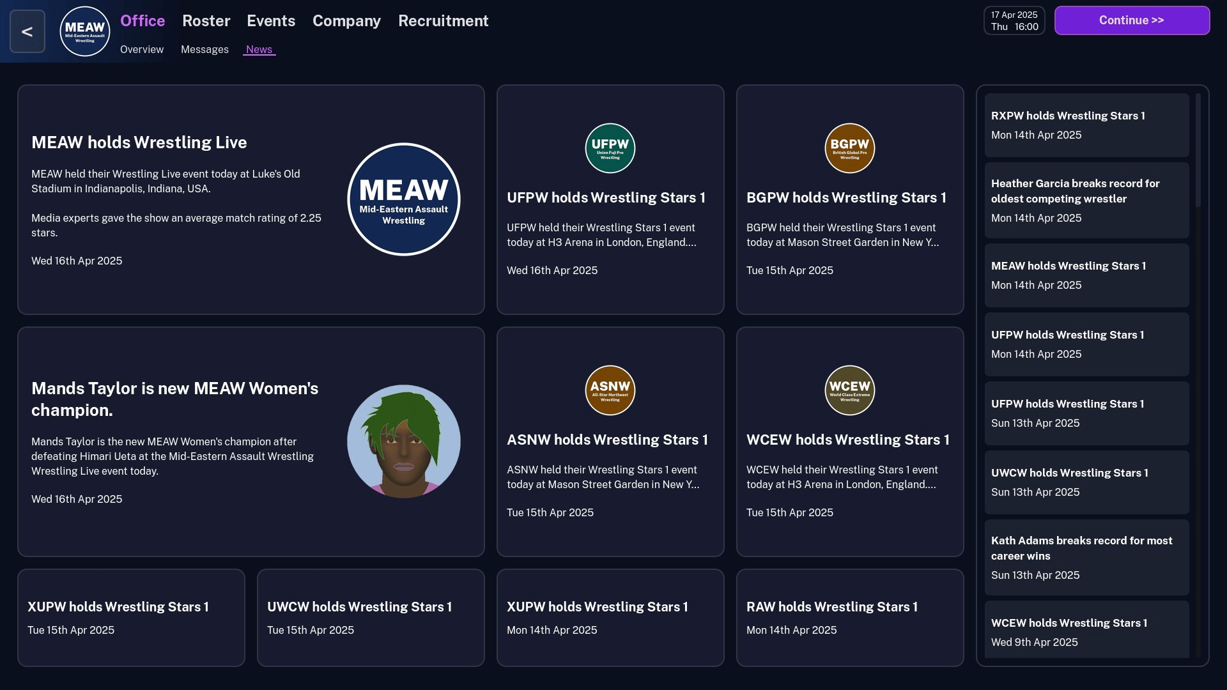The width and height of the screenshot is (1227, 690).
Task: Click the ASNW promotion logo
Action: [x=610, y=390]
